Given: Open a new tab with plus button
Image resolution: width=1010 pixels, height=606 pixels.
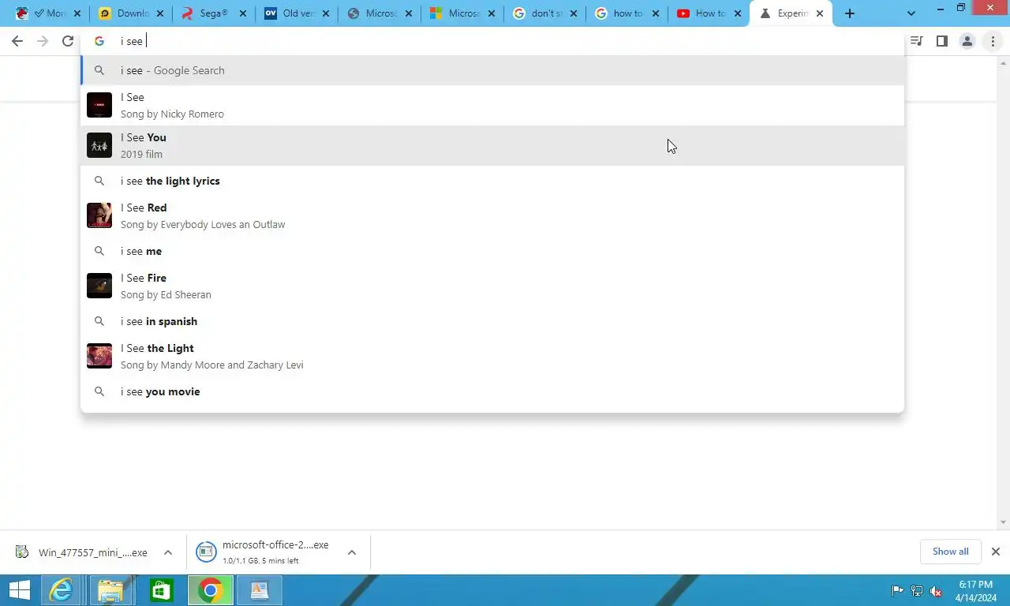Looking at the screenshot, I should point(850,13).
